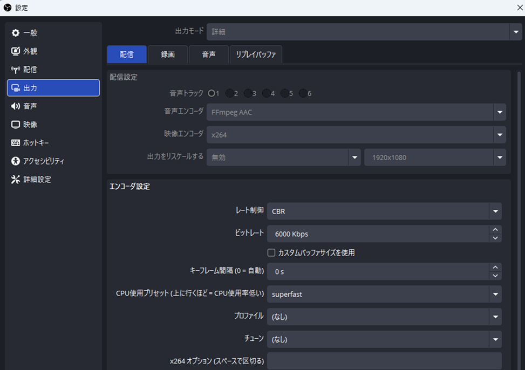Image resolution: width=525 pixels, height=370 pixels.
Task: Switch to the リプレイバッファ tab
Action: [x=256, y=54]
